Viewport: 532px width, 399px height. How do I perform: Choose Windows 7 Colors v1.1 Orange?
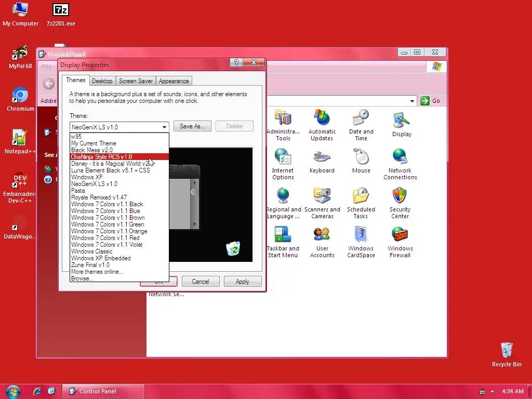(119, 231)
